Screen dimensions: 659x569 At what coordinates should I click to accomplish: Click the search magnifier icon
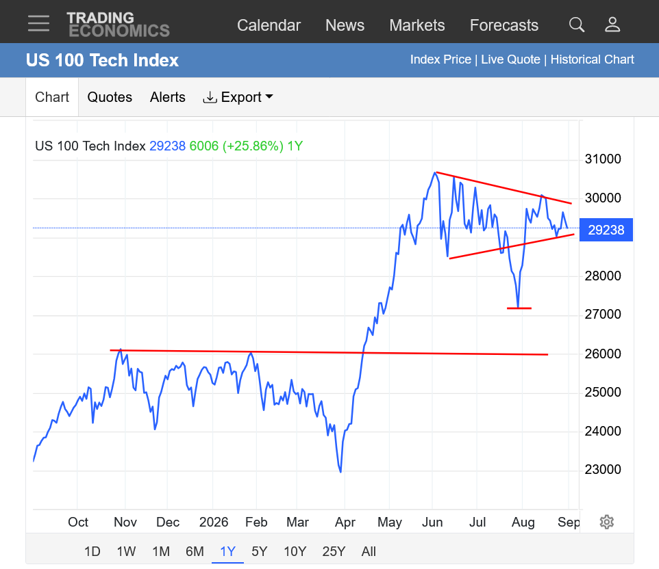point(577,25)
